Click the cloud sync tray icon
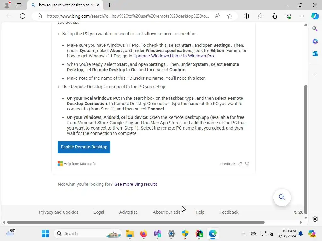Viewport: 322px width, 241px height. click(253, 233)
